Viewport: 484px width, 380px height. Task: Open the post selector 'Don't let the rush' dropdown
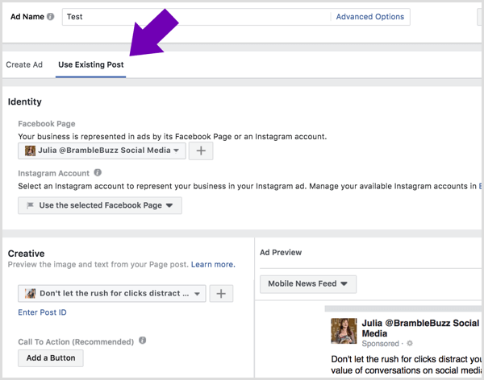pyautogui.click(x=112, y=293)
